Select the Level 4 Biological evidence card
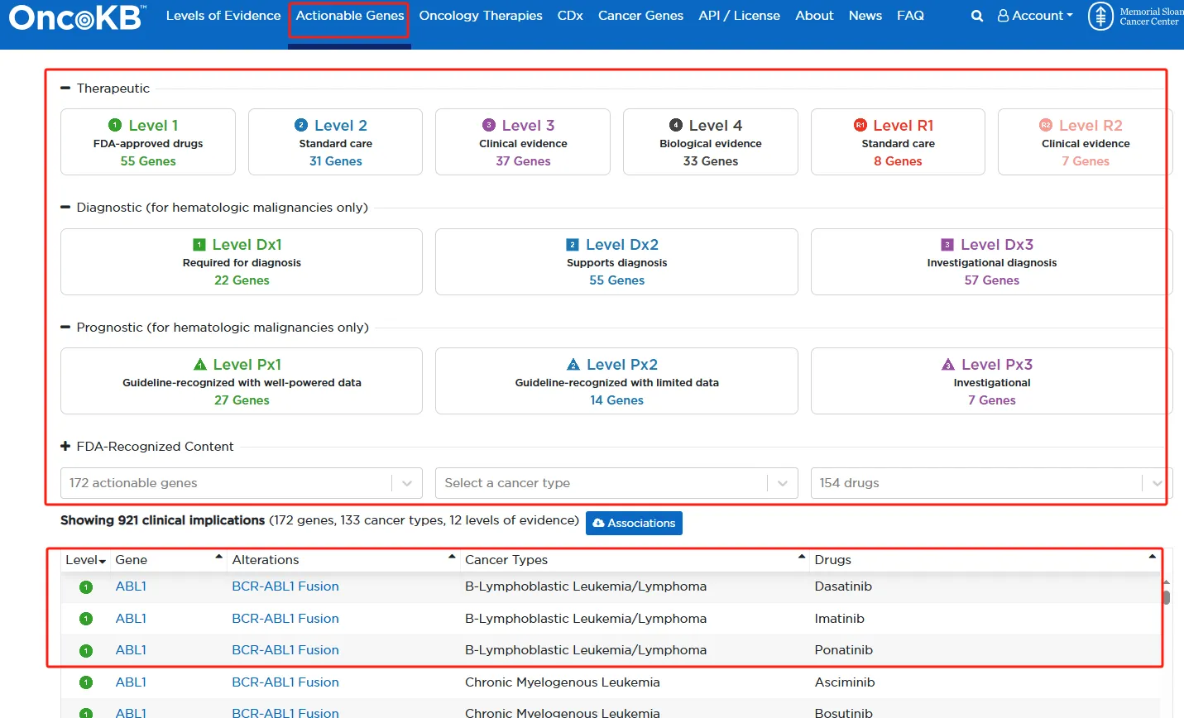Viewport: 1184px width, 718px height. pyautogui.click(x=710, y=142)
